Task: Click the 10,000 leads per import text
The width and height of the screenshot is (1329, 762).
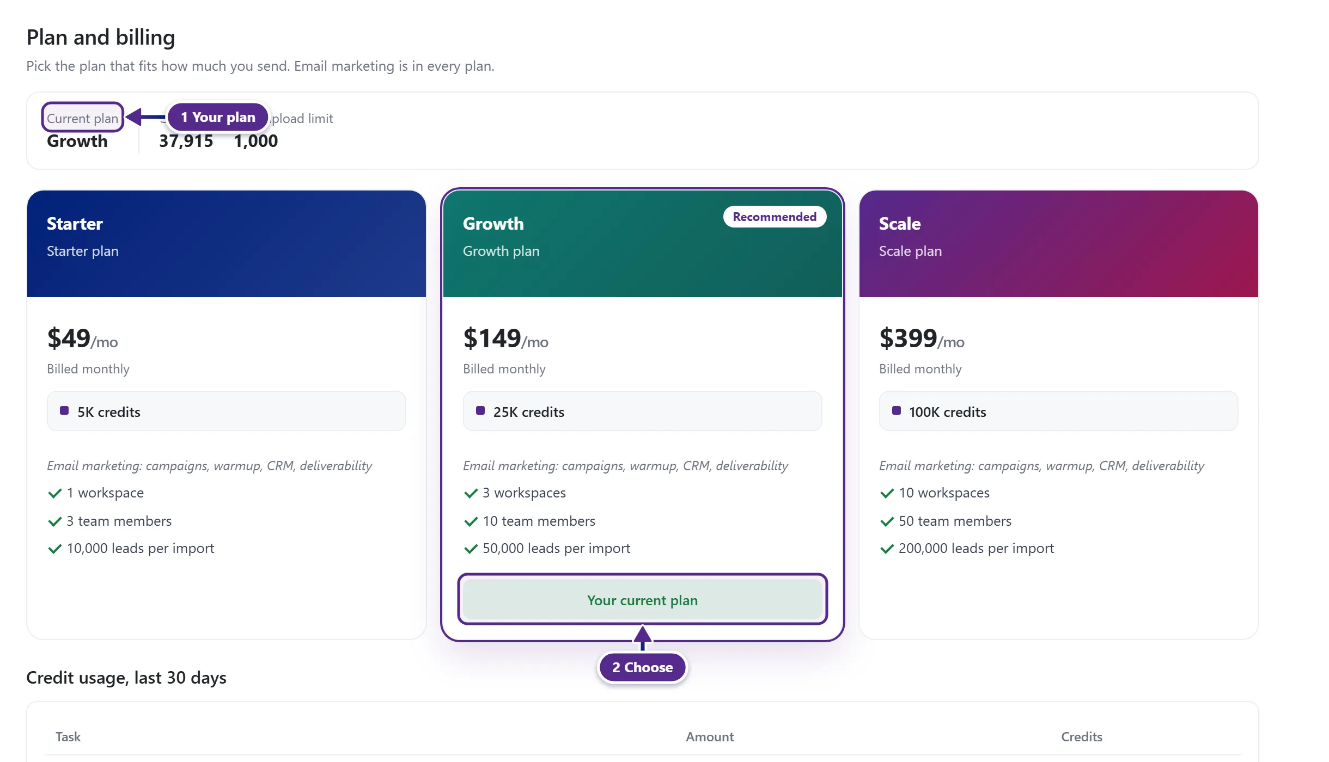Action: (x=141, y=548)
